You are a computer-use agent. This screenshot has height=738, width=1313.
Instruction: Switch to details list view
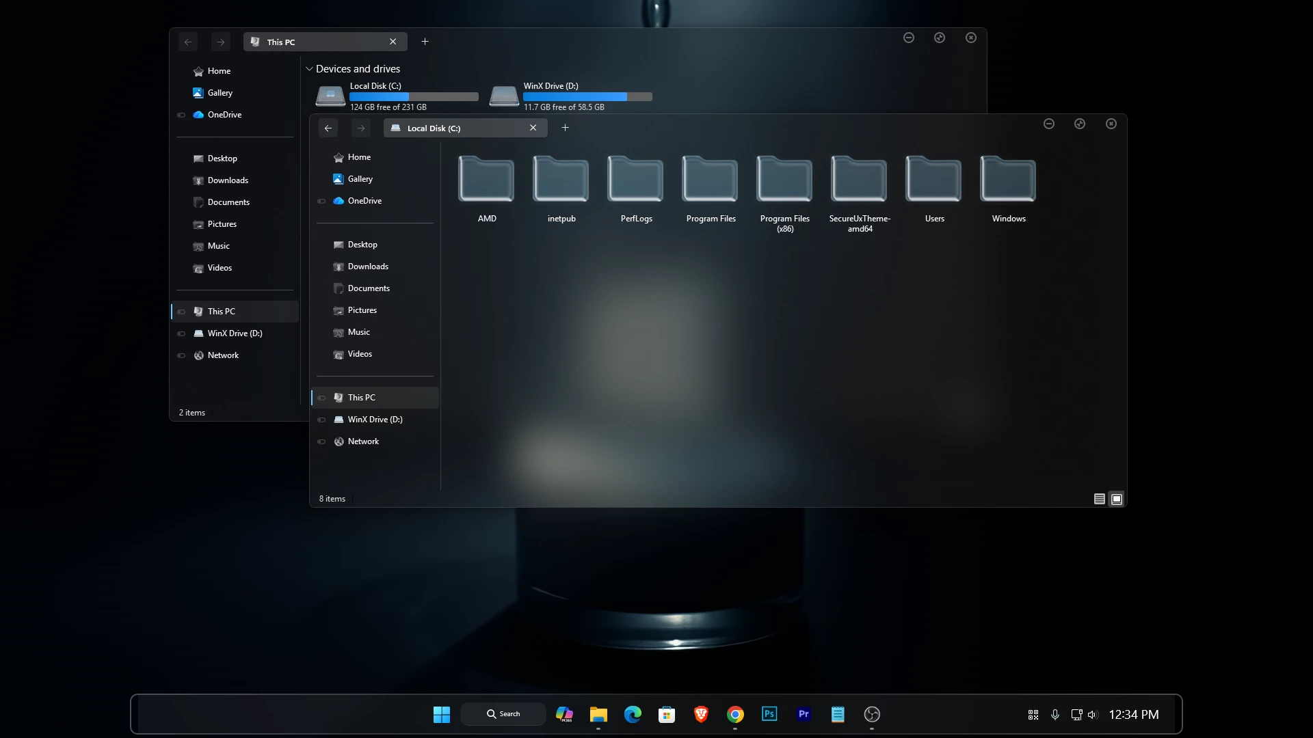(1099, 499)
